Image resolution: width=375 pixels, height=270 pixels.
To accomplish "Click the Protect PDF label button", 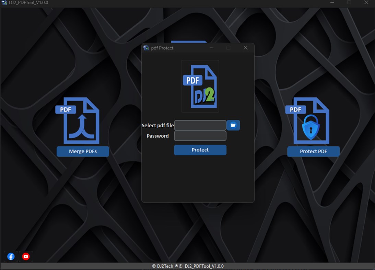I will 313,151.
